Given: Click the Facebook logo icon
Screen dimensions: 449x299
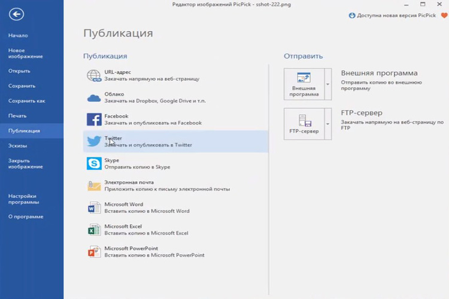Looking at the screenshot, I should pyautogui.click(x=94, y=120).
